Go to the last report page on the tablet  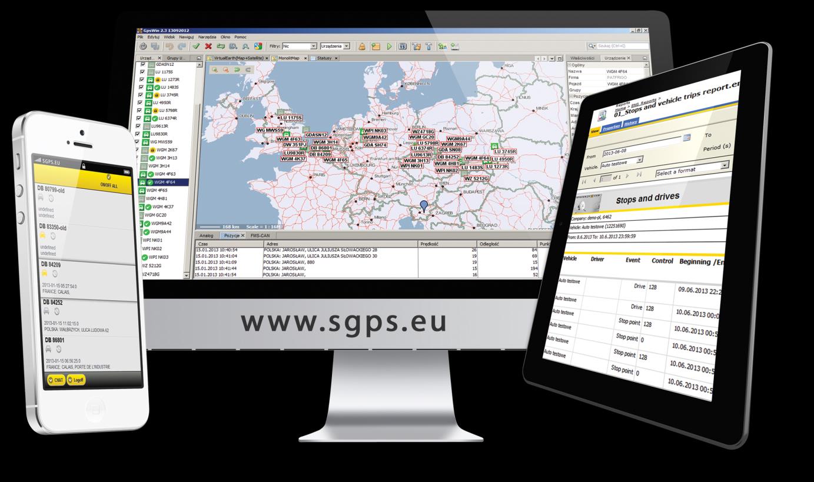(x=639, y=174)
